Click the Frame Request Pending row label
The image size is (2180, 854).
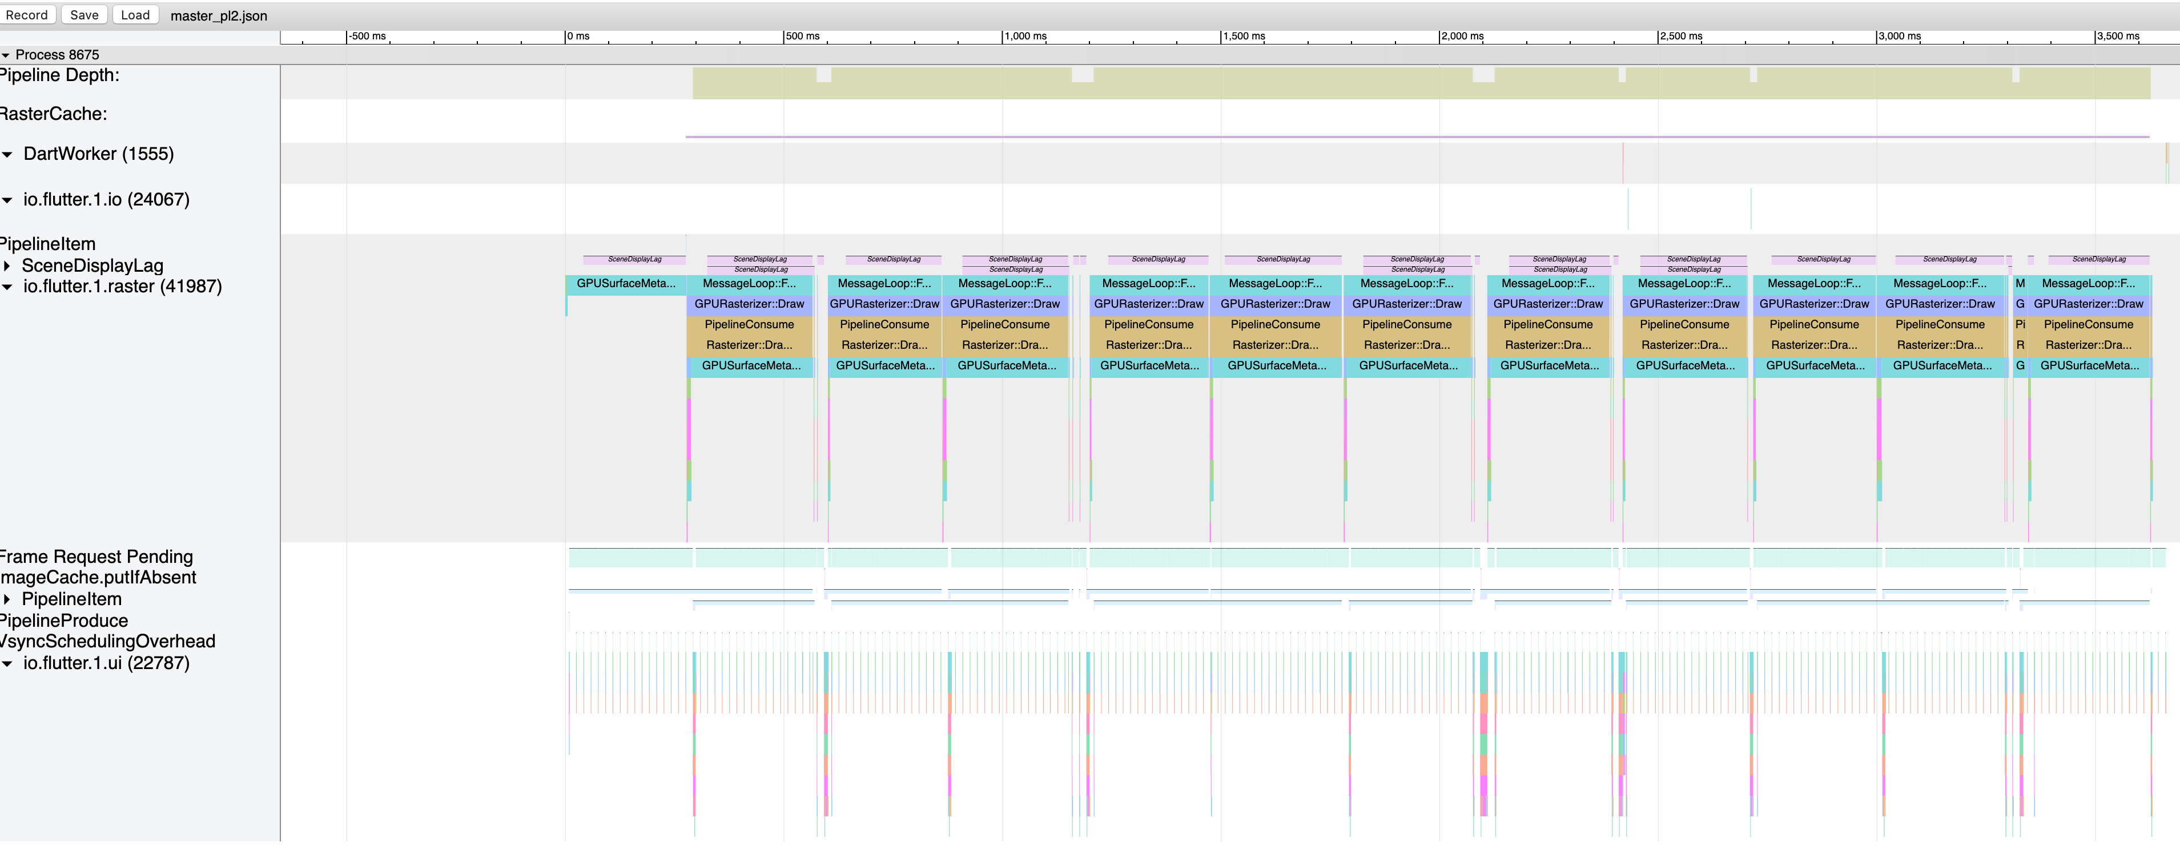(95, 557)
